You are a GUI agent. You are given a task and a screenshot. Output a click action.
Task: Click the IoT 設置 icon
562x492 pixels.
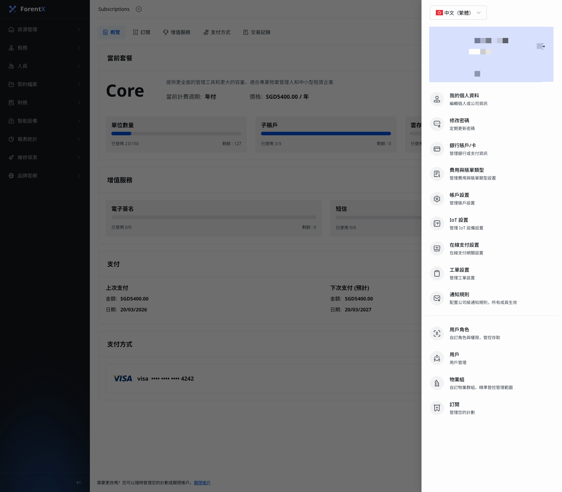tap(437, 224)
